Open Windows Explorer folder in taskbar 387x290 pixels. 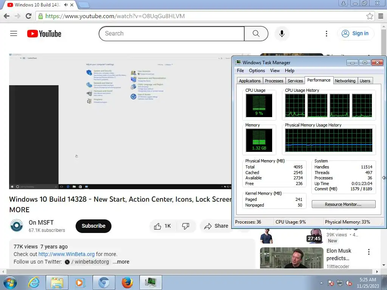pyautogui.click(x=57, y=282)
